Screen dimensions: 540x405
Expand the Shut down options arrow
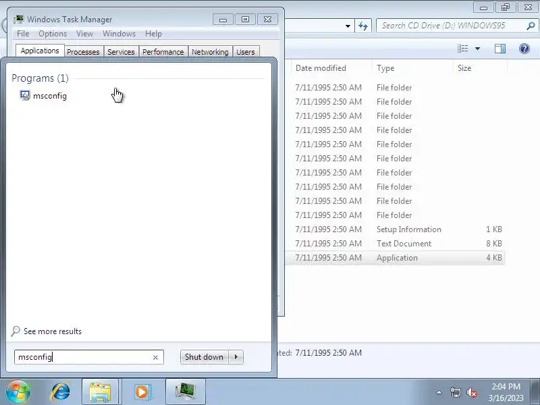tap(236, 357)
